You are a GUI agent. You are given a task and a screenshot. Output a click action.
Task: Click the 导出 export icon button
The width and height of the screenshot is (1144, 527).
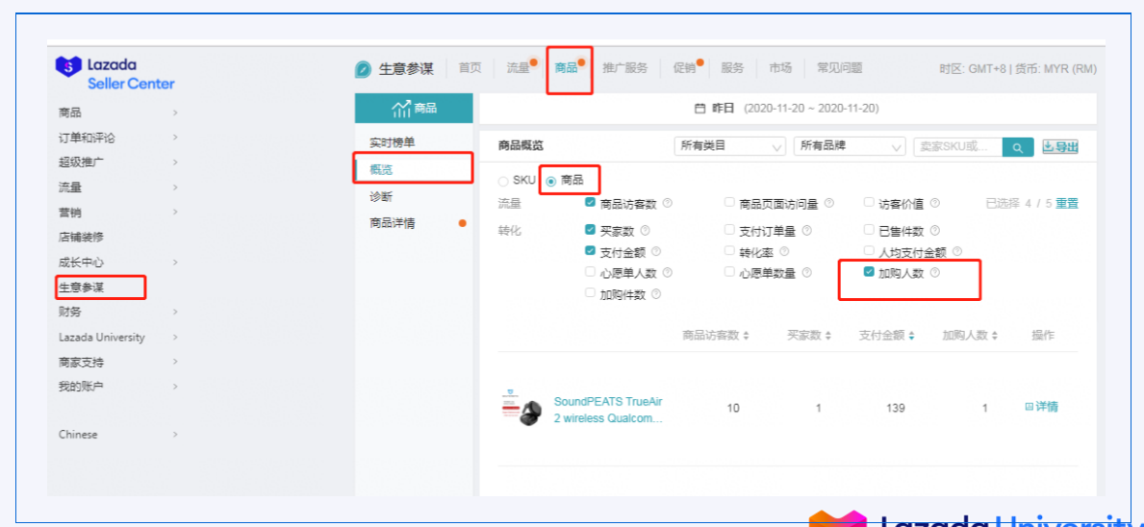[x=1060, y=146]
